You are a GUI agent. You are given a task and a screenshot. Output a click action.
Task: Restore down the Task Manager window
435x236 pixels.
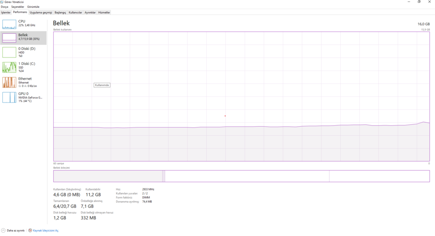point(419,1)
